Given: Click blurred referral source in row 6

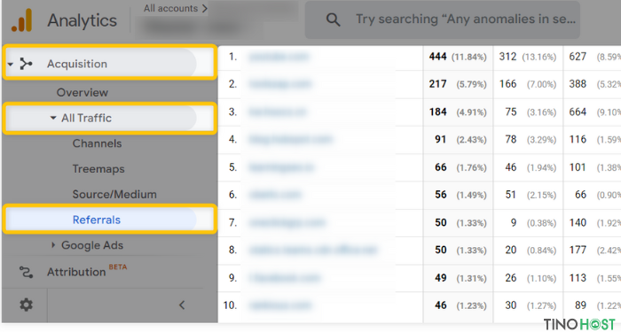Looking at the screenshot, I should tap(274, 195).
